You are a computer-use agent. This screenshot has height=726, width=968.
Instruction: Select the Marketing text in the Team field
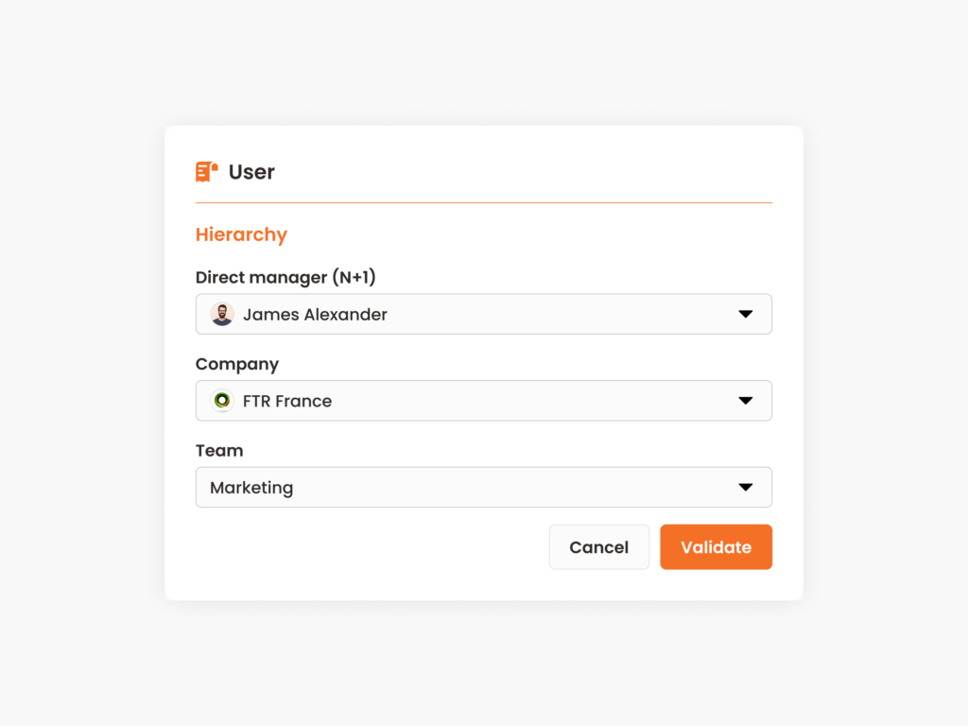(x=251, y=487)
